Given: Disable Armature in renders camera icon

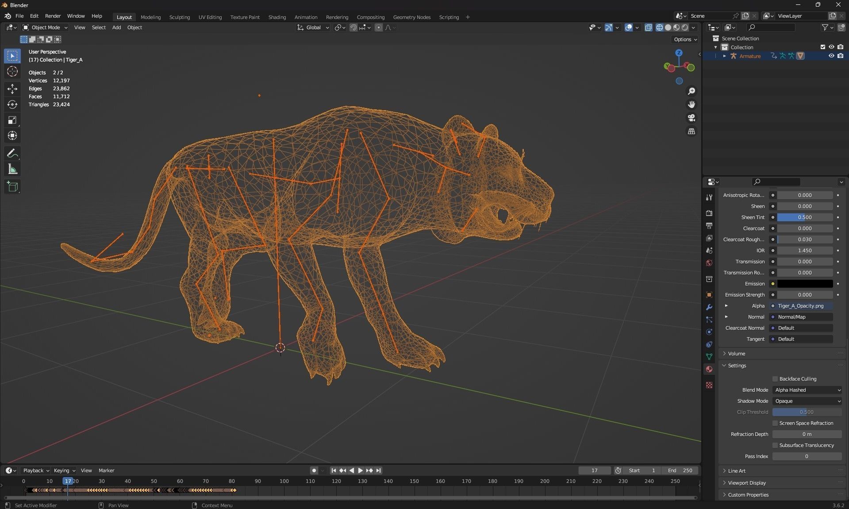Looking at the screenshot, I should [x=840, y=56].
